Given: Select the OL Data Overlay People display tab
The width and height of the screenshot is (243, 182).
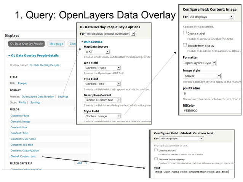Looking at the screenshot, I should click(26, 44).
